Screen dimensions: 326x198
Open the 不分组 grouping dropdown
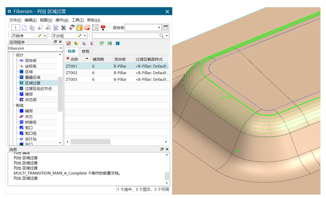click(85, 36)
